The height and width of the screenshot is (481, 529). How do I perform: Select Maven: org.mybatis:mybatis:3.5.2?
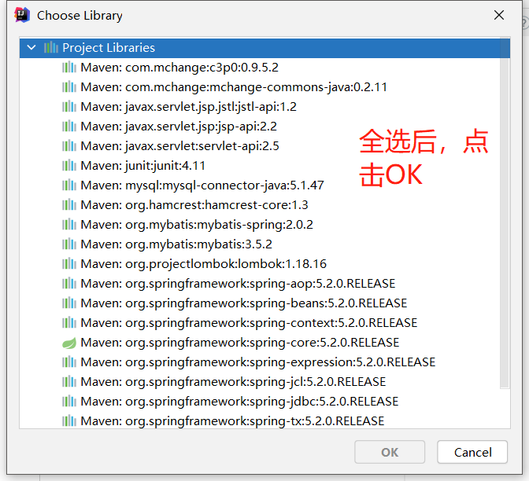[176, 244]
